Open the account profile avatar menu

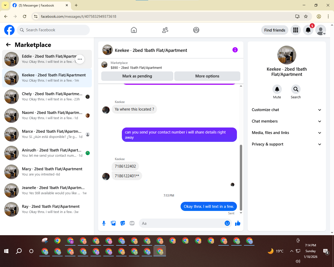click(x=321, y=30)
